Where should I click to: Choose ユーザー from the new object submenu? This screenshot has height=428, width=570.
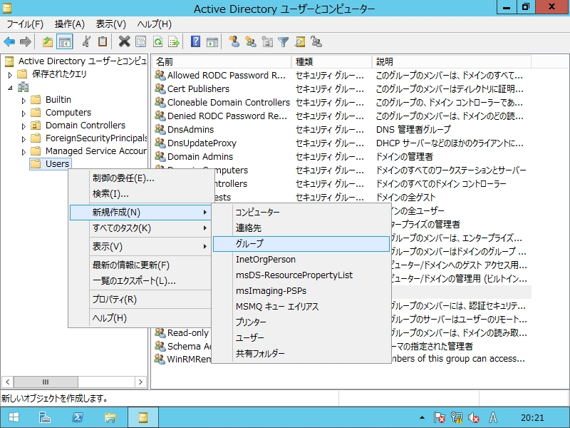(249, 338)
